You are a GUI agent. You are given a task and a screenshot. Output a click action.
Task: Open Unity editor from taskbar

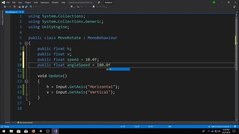(x=41, y=131)
